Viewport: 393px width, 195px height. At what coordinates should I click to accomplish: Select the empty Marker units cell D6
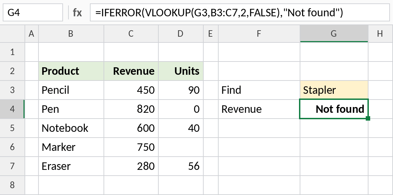[x=181, y=147]
